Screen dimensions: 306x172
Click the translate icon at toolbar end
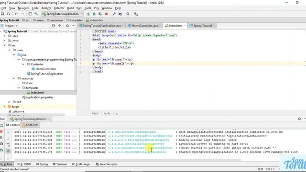click(x=136, y=14)
